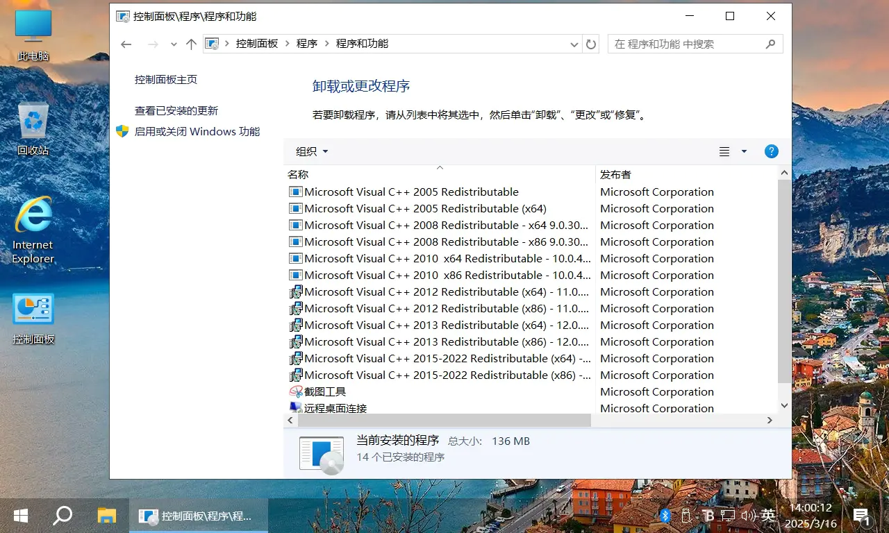
Task: Sort by the 名称 column header
Action: 440,174
